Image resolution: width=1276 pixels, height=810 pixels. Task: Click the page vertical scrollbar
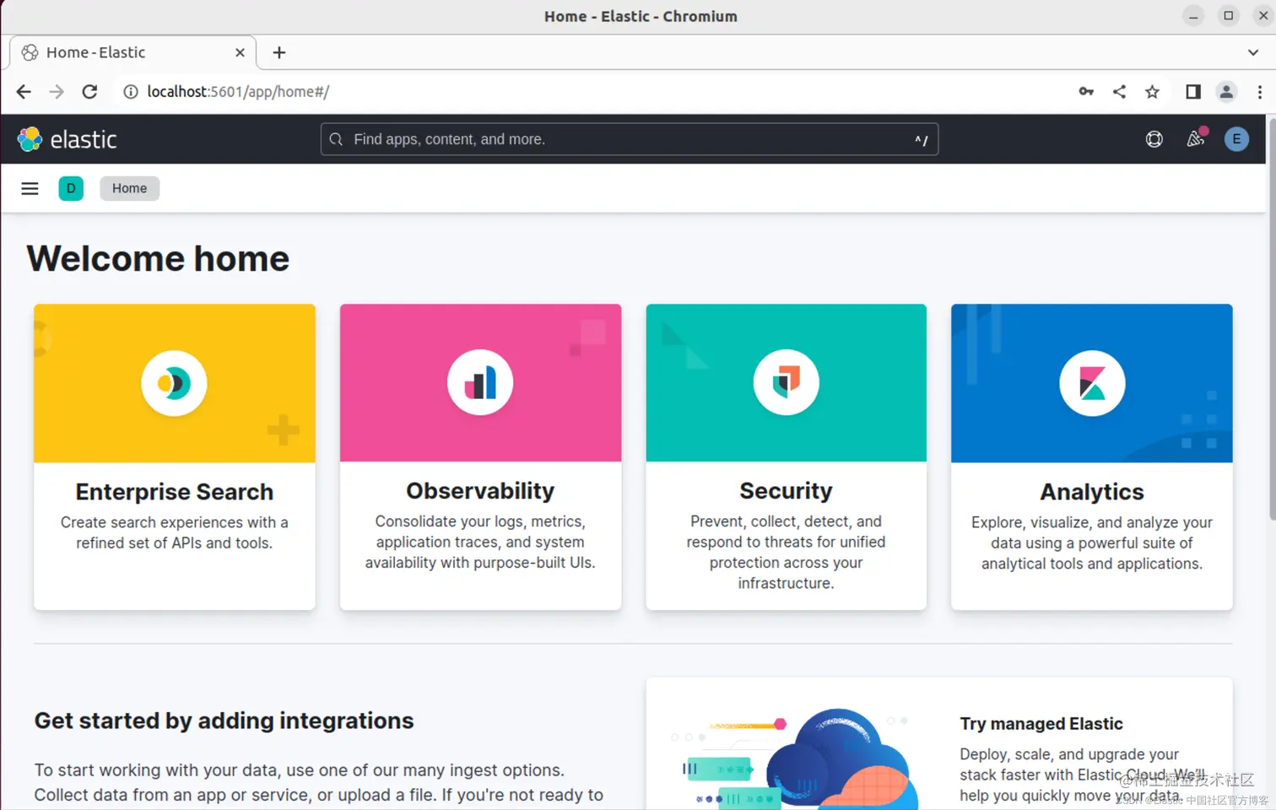click(x=1271, y=319)
